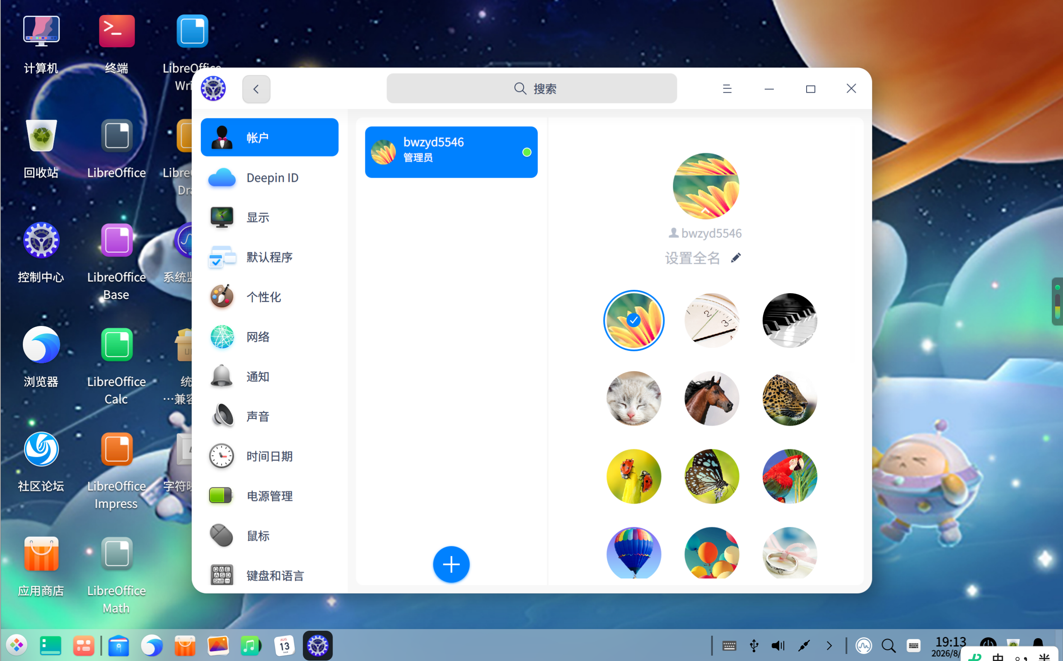This screenshot has height=661, width=1063.
Task: Open the 终端 terminal desktop icon
Action: 117,44
